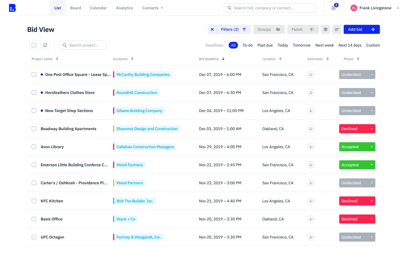Screen dimensions: 407x254
Task: Check the Basis Office row
Action: coord(34,219)
